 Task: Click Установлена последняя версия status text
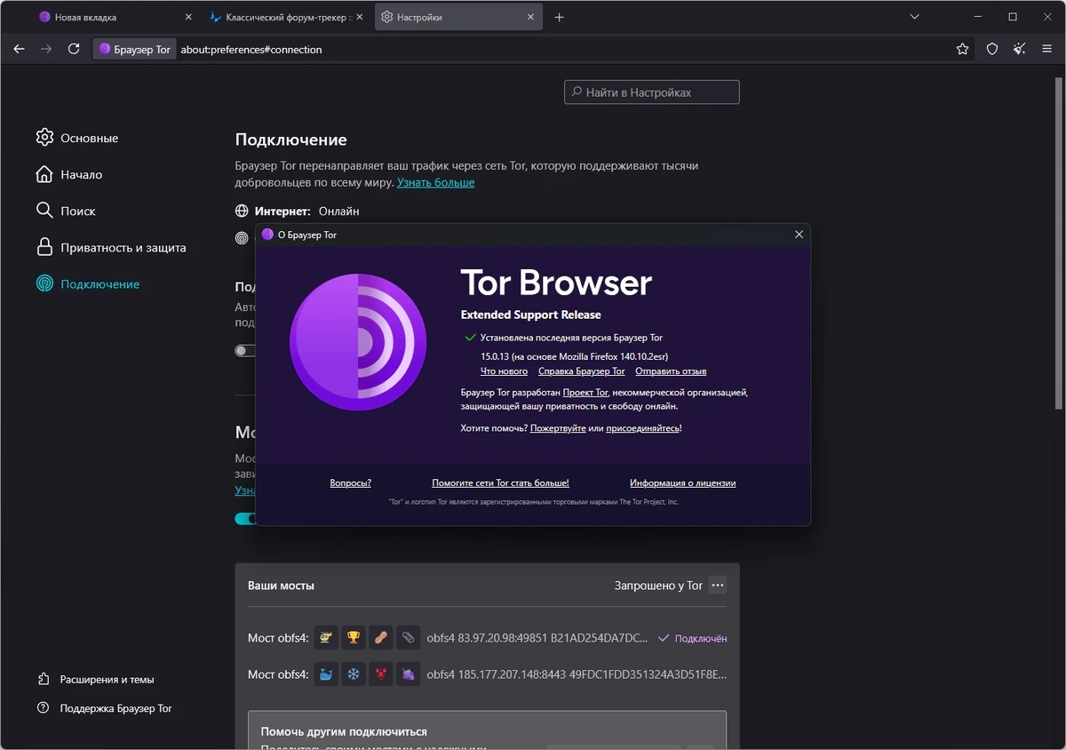[x=571, y=338]
